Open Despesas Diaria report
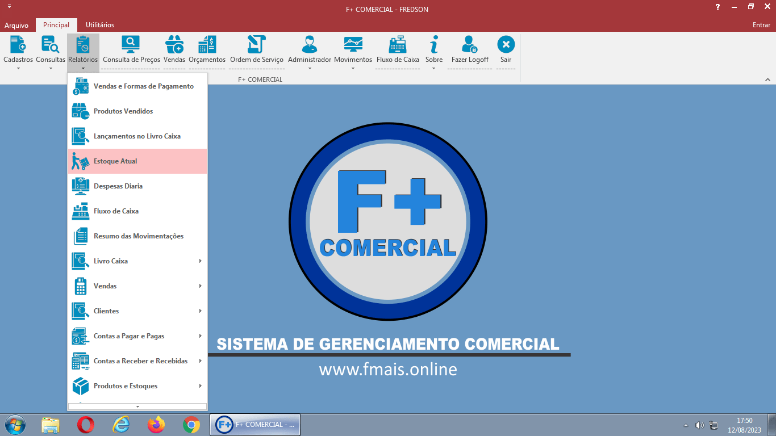This screenshot has height=436, width=776. (x=137, y=186)
